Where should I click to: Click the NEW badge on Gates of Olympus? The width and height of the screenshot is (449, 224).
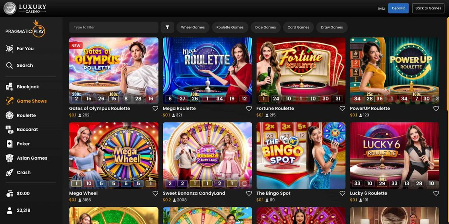[x=76, y=45]
